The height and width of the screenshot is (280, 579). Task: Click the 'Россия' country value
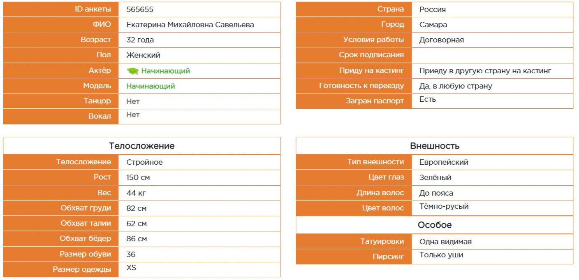point(432,9)
